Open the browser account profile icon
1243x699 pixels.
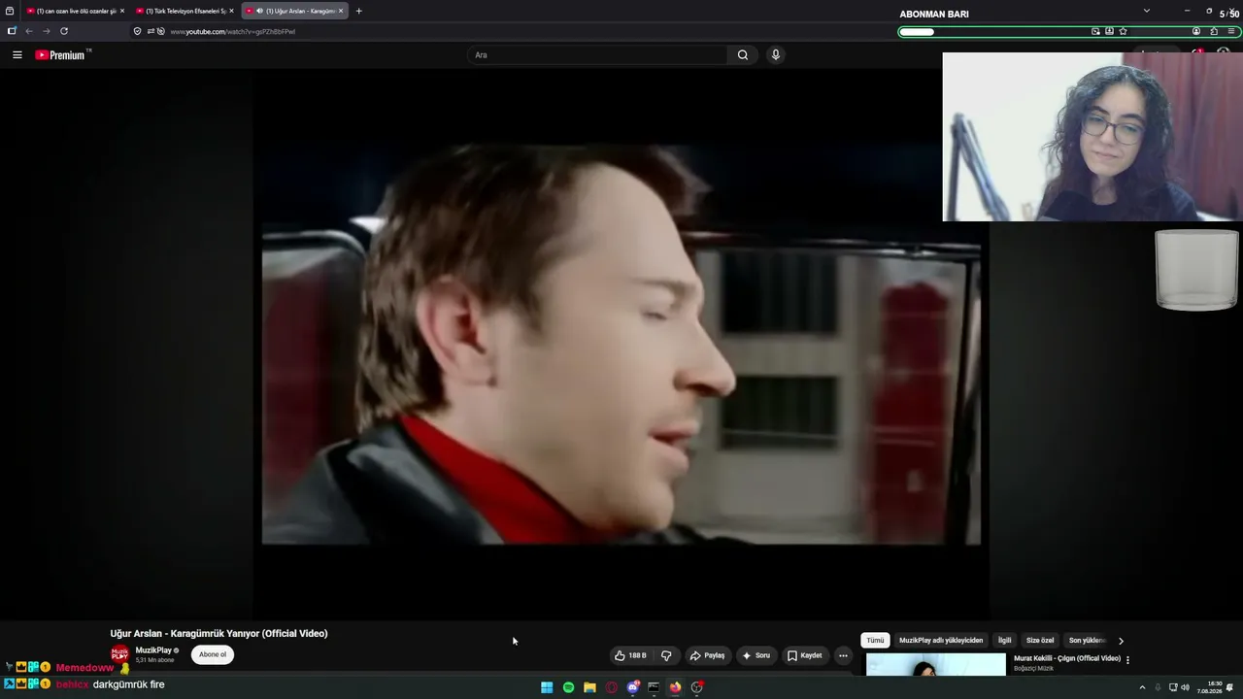tap(1196, 31)
